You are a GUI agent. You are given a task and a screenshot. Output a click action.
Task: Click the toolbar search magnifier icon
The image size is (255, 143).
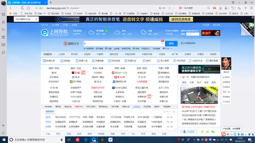tap(208, 8)
